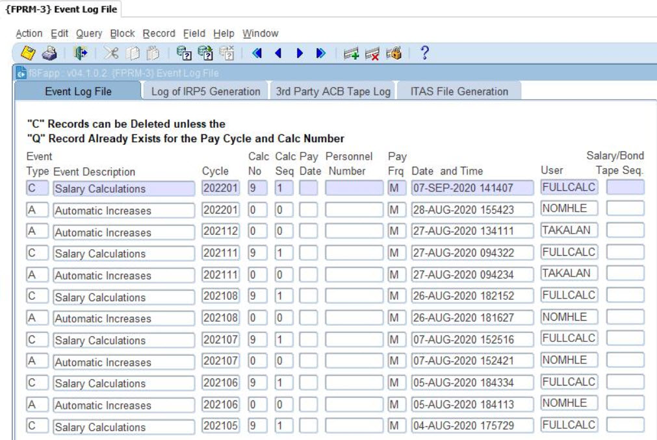657x440 pixels.
Task: Open the Block menu
Action: (122, 34)
